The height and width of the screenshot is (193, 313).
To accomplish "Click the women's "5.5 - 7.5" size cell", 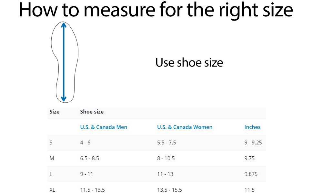I will point(167,142).
